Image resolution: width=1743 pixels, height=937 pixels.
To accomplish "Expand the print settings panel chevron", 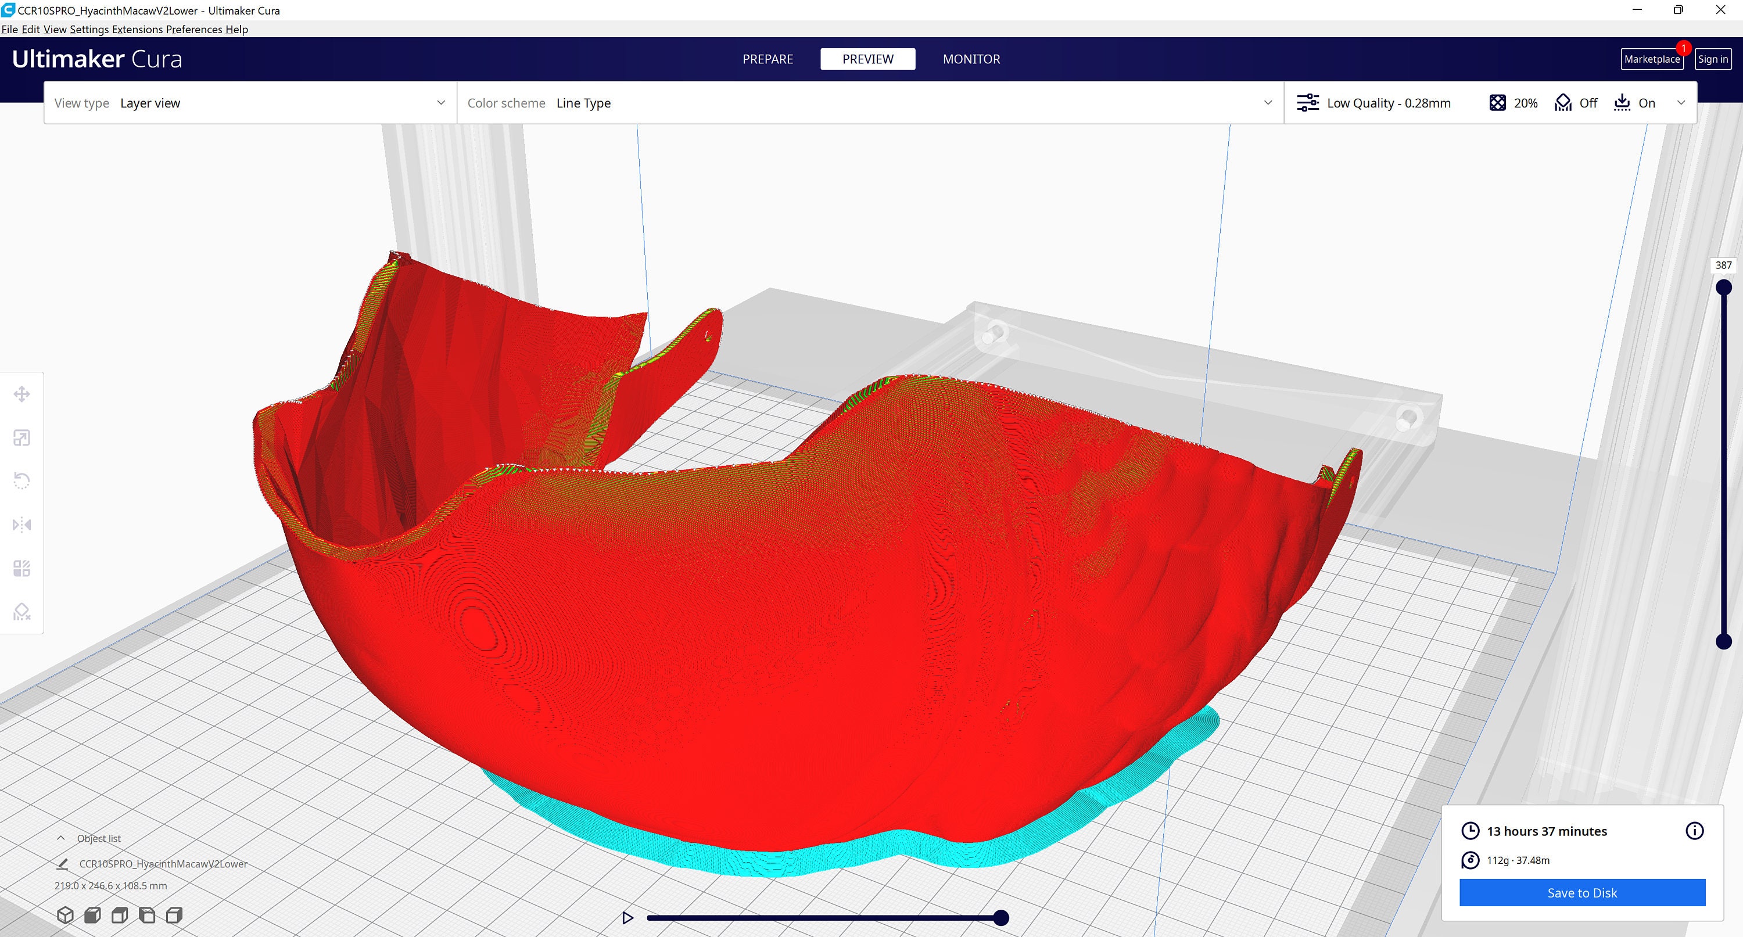I will (x=1682, y=103).
